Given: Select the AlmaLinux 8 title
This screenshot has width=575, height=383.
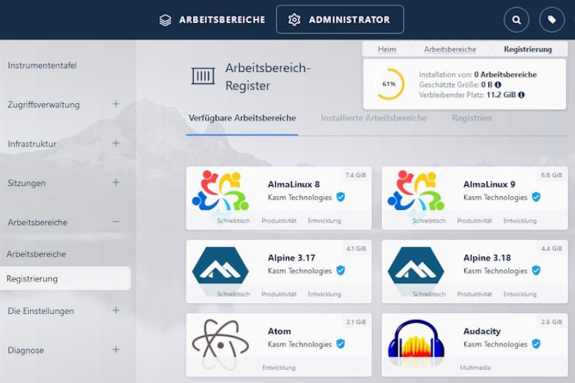Looking at the screenshot, I should pos(294,185).
